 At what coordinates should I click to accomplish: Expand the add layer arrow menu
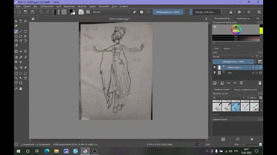pyautogui.click(x=218, y=83)
